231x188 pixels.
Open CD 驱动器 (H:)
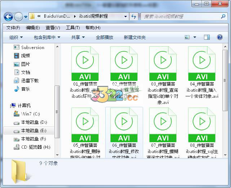[x=32, y=147]
